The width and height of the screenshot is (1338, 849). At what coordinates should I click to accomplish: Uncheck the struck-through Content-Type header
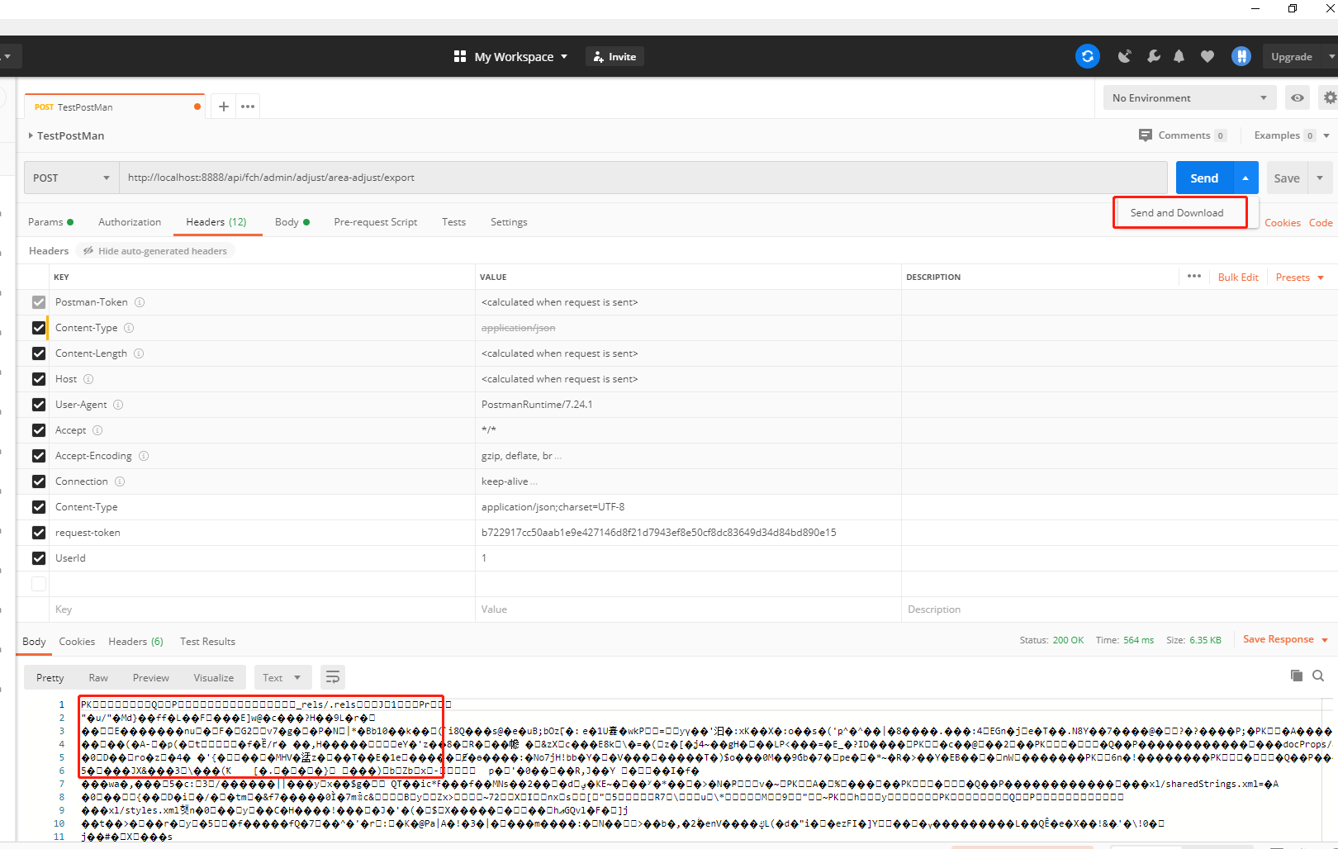(39, 328)
